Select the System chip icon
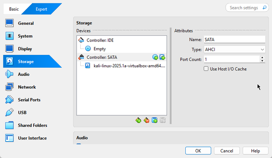The width and height of the screenshot is (272, 158). point(9,36)
